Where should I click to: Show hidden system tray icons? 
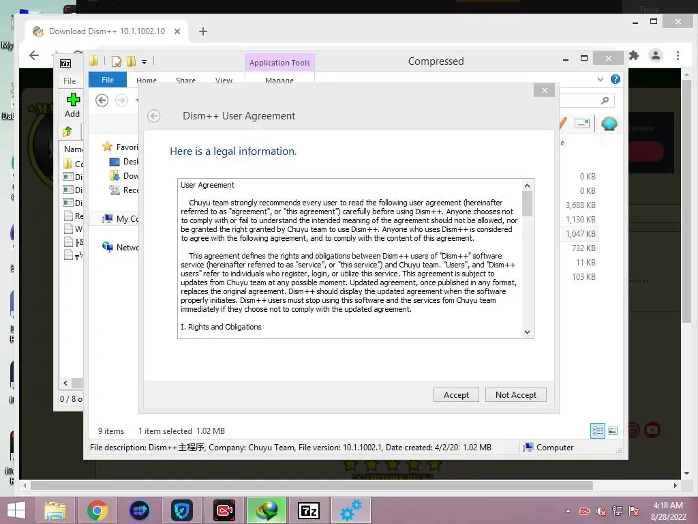click(568, 511)
